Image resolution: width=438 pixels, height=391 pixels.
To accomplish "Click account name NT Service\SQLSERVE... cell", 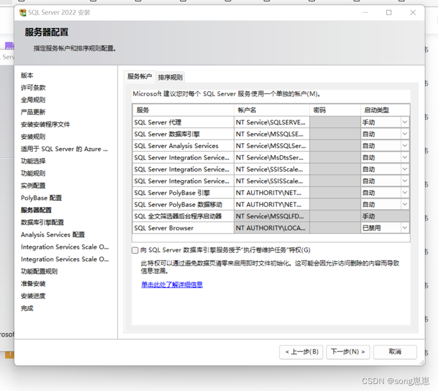I will click(271, 122).
